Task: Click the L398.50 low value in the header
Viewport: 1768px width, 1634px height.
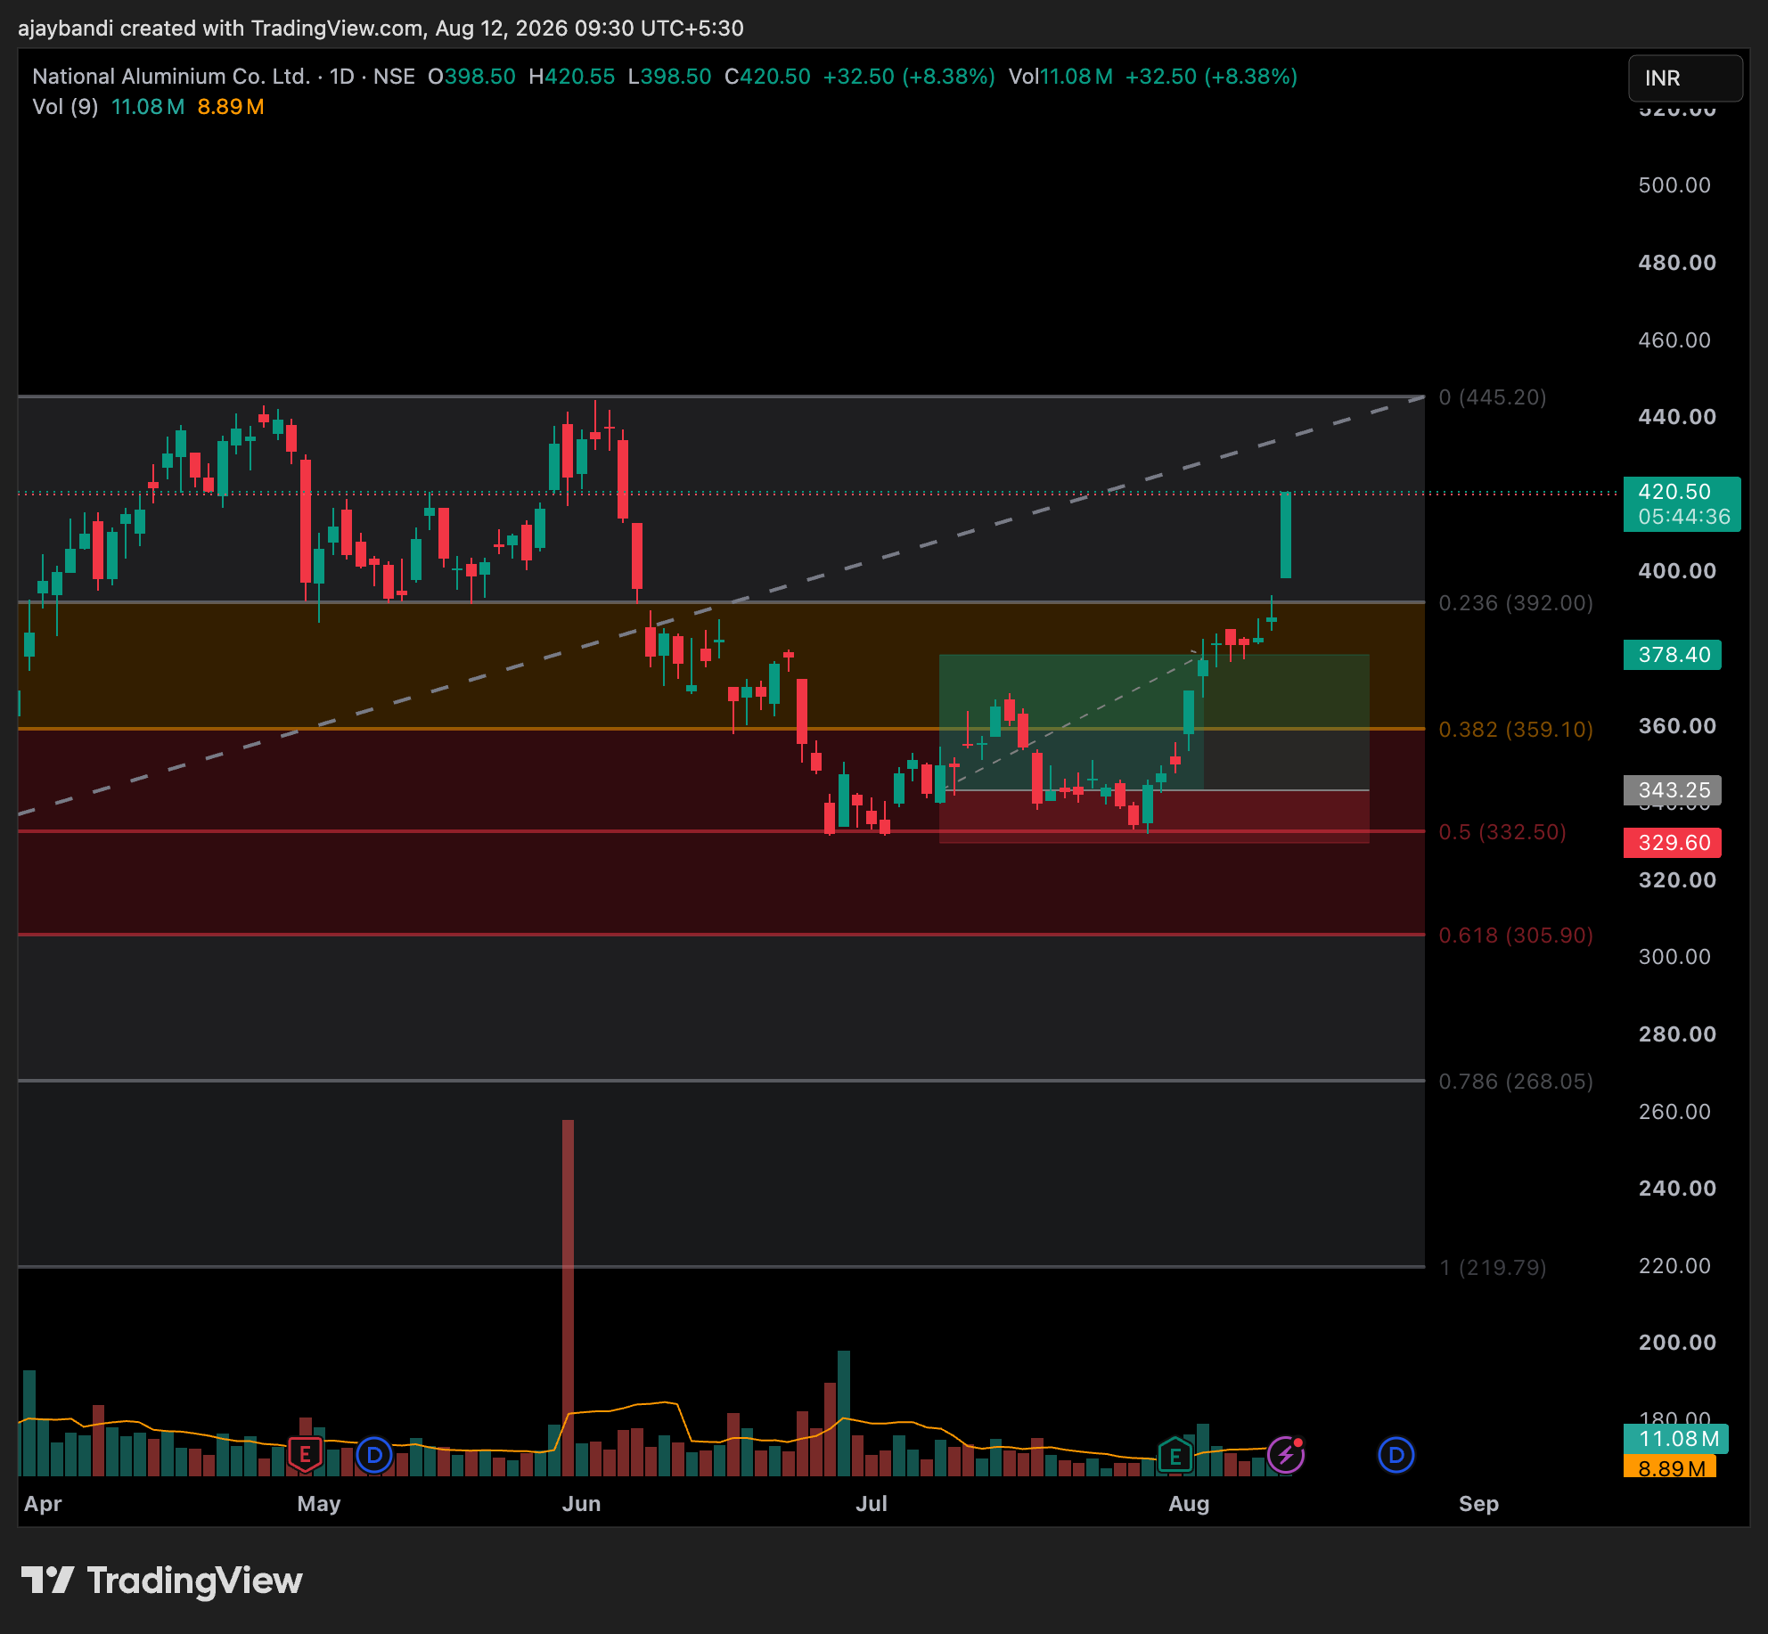Action: tap(669, 77)
